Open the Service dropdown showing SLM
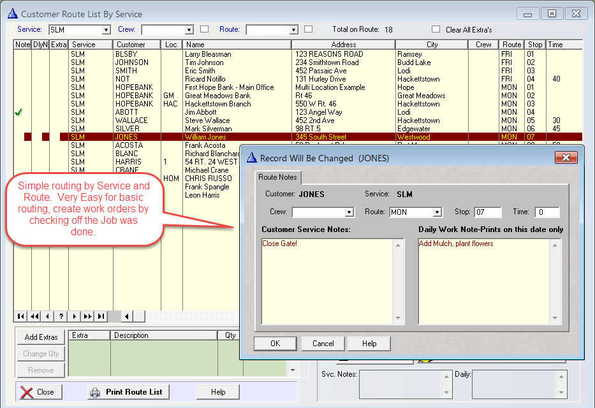Screen dimensions: 595x408 (x=107, y=29)
